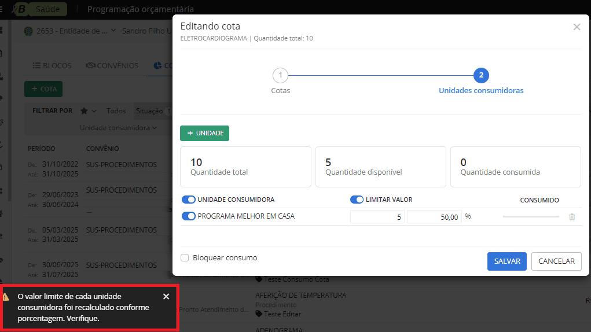Toggle the UNIDADE CONSUMIDORA header switch
Screen dimensions: 591x332
click(189, 200)
